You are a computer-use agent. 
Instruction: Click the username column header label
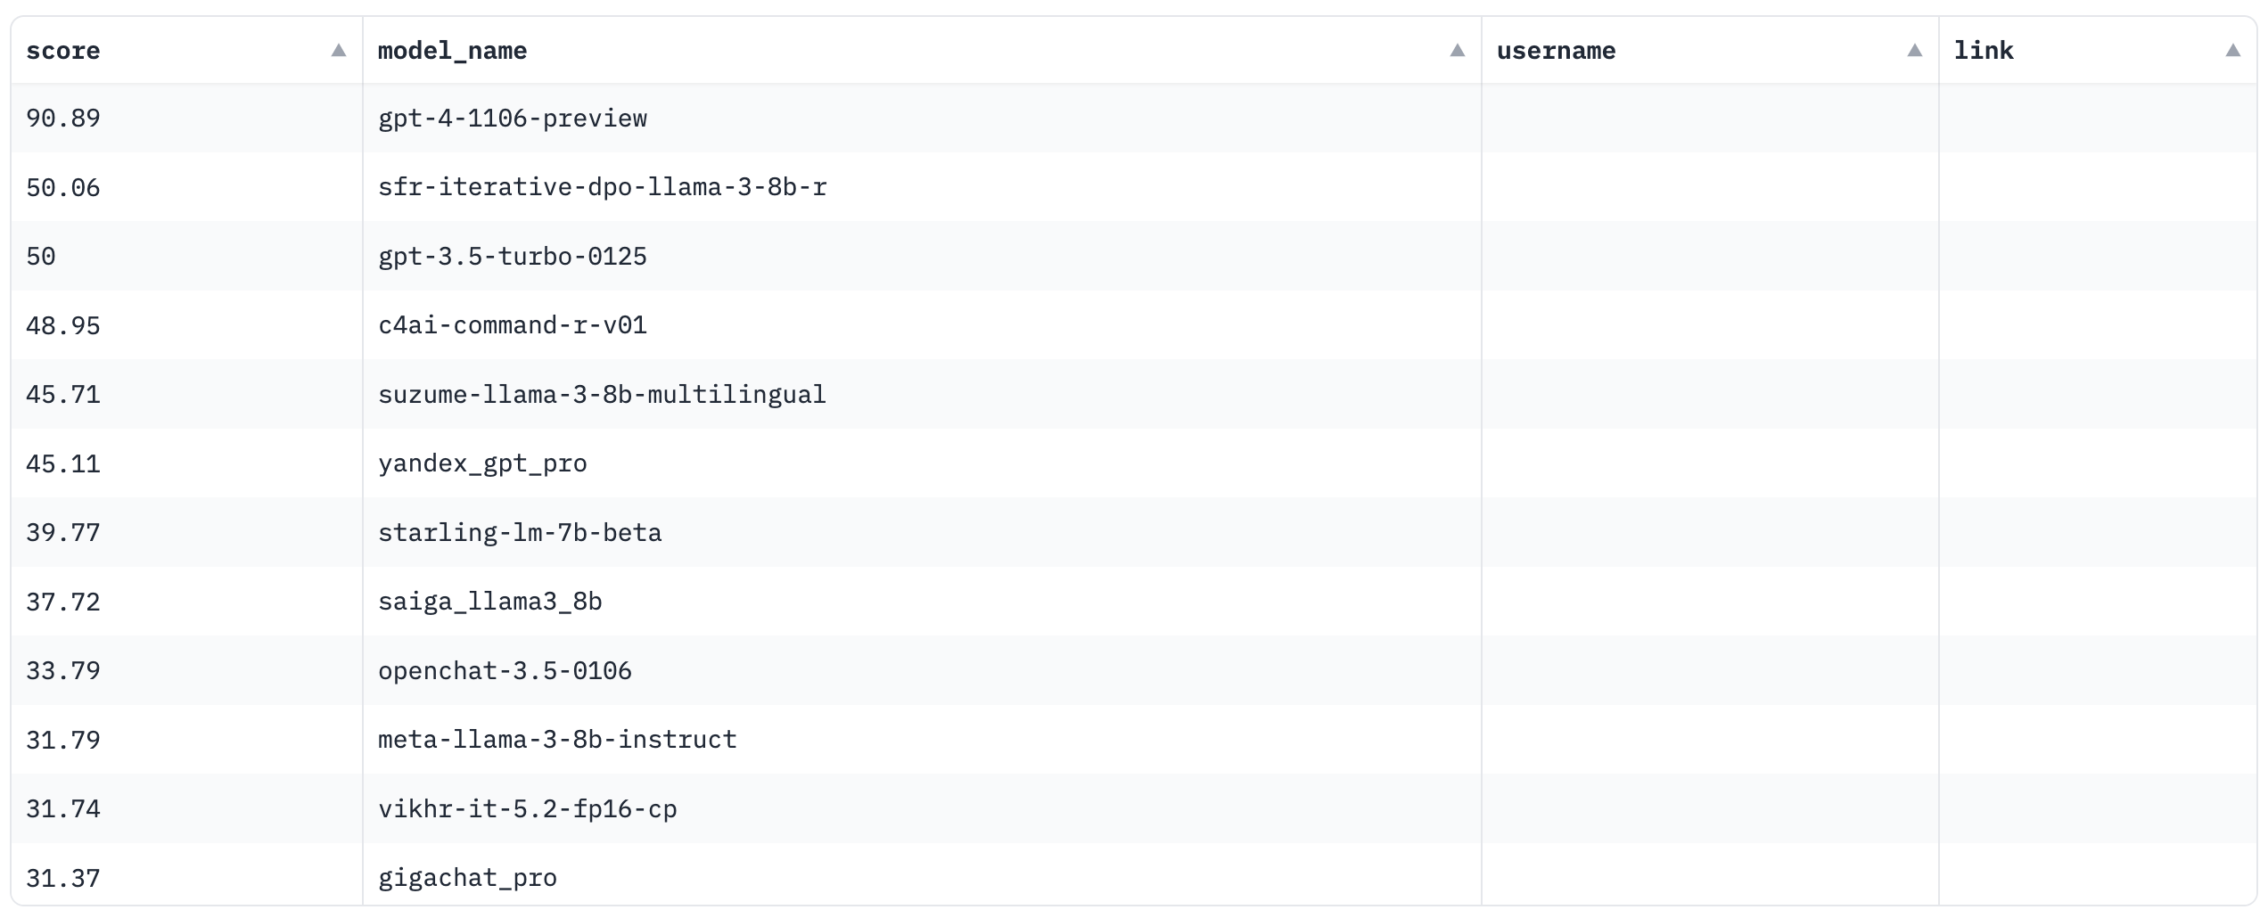[x=1556, y=51]
